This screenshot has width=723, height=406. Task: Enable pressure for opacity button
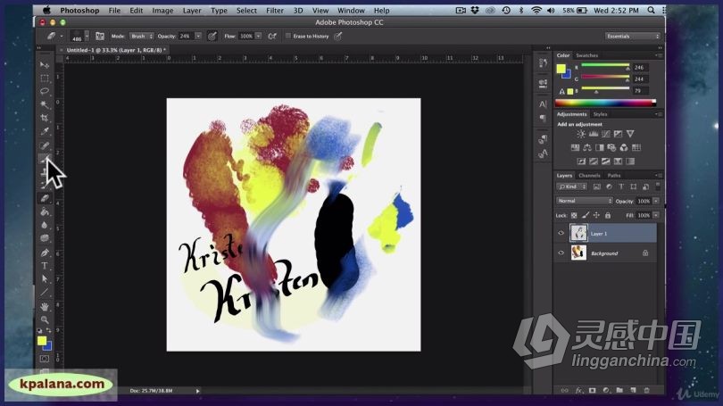click(x=212, y=36)
